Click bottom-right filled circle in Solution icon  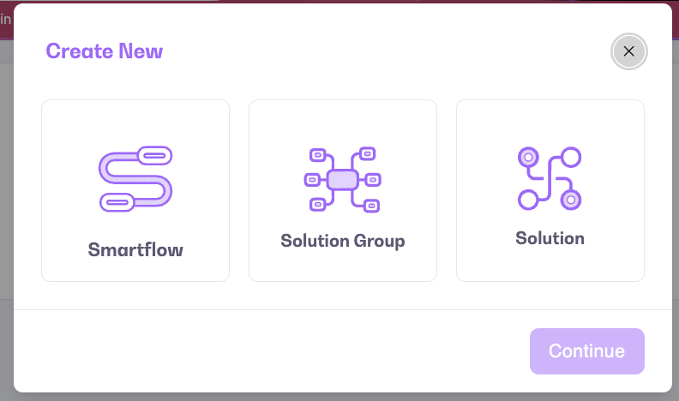point(571,200)
